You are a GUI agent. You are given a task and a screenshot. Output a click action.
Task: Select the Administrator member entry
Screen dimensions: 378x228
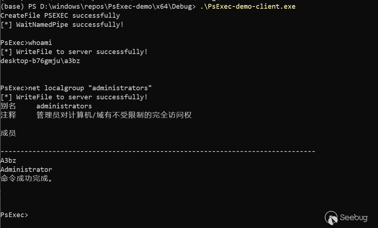pos(26,170)
